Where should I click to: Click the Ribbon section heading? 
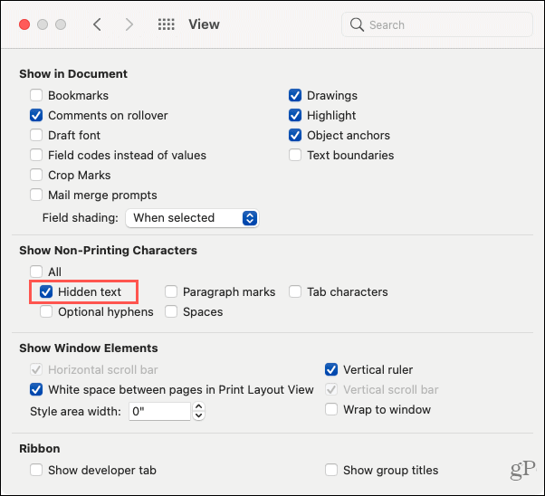[40, 448]
